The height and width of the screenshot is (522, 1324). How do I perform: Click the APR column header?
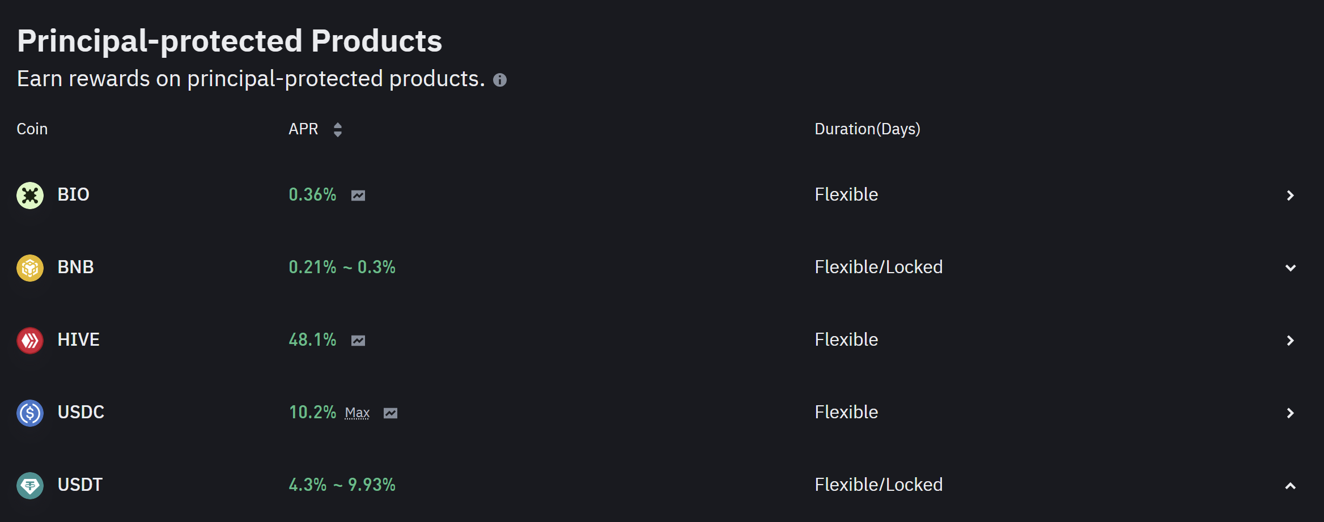click(303, 129)
